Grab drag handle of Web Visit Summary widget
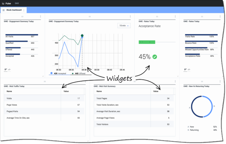 tap(134, 82)
